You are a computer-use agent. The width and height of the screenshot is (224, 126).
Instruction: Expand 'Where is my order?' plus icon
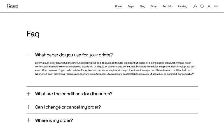click(28, 120)
